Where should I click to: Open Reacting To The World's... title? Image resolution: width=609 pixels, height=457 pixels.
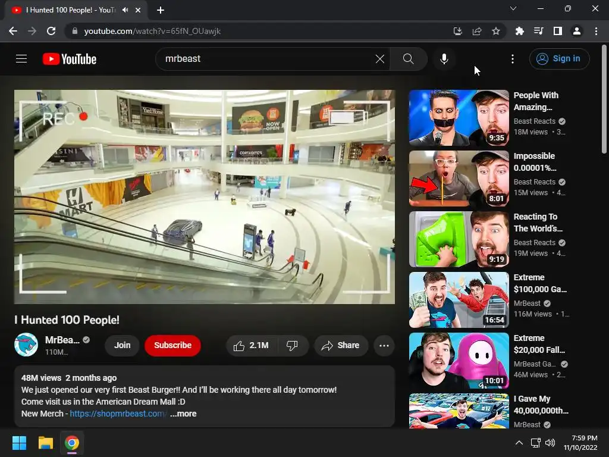point(538,223)
